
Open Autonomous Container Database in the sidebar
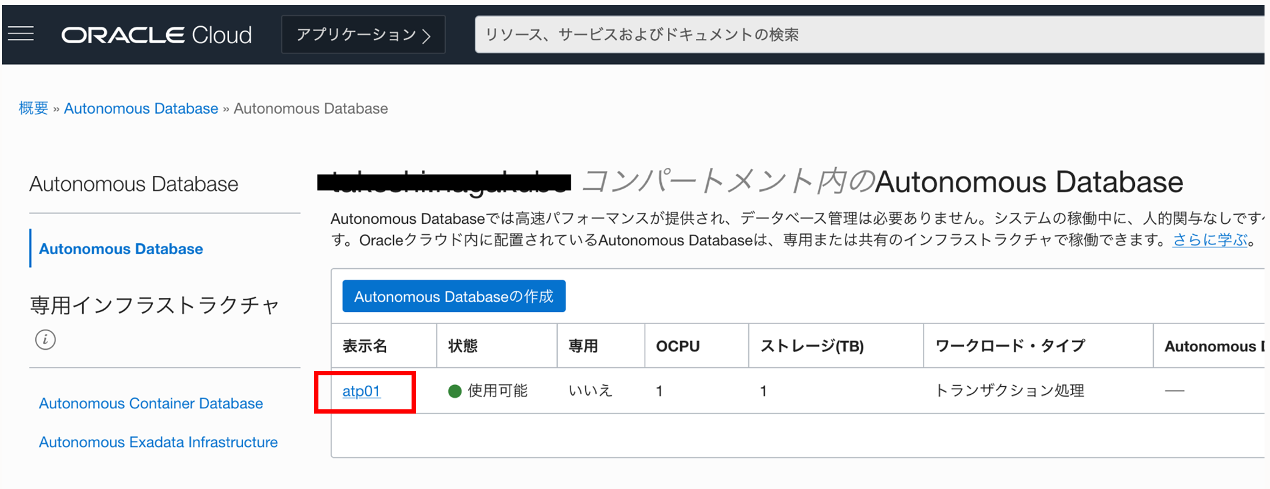(x=150, y=403)
